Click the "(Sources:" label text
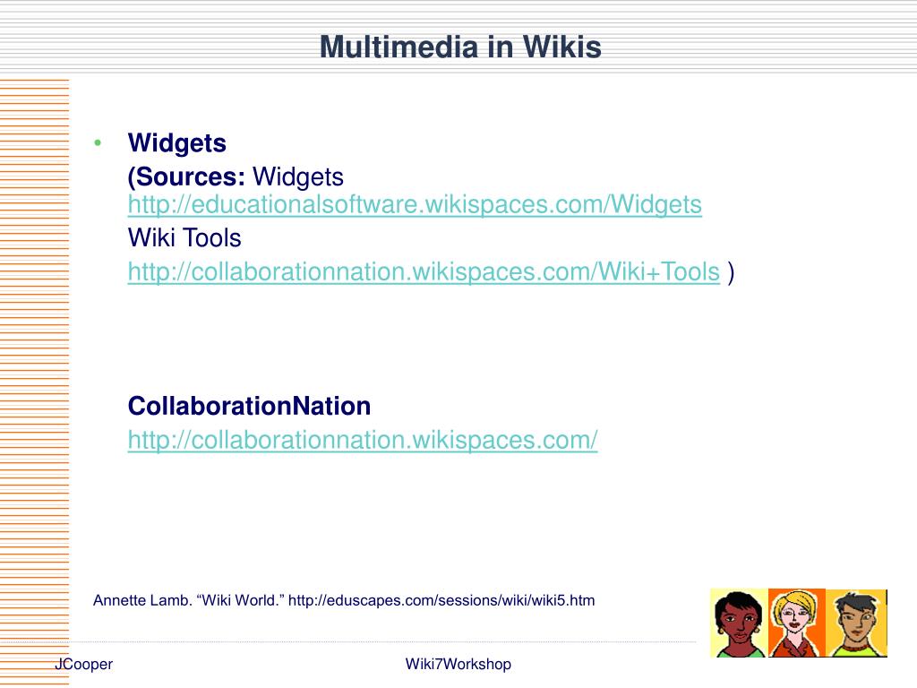 pyautogui.click(x=186, y=176)
